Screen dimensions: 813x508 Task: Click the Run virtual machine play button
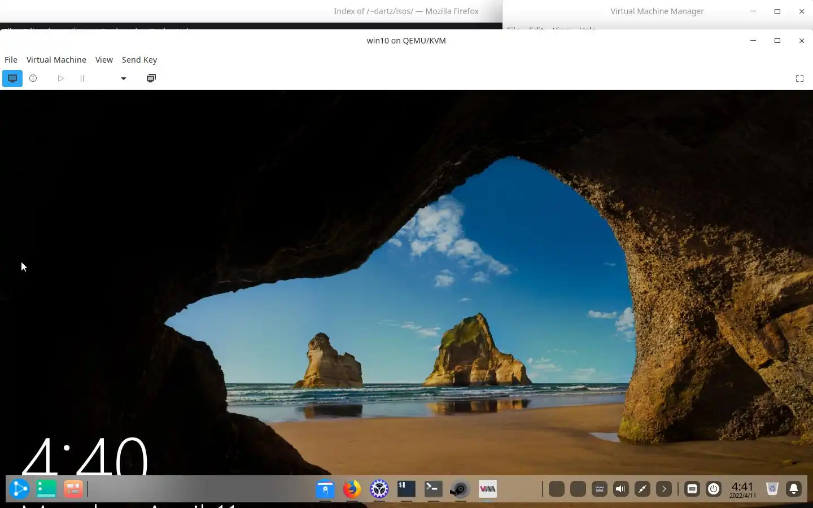tap(60, 78)
